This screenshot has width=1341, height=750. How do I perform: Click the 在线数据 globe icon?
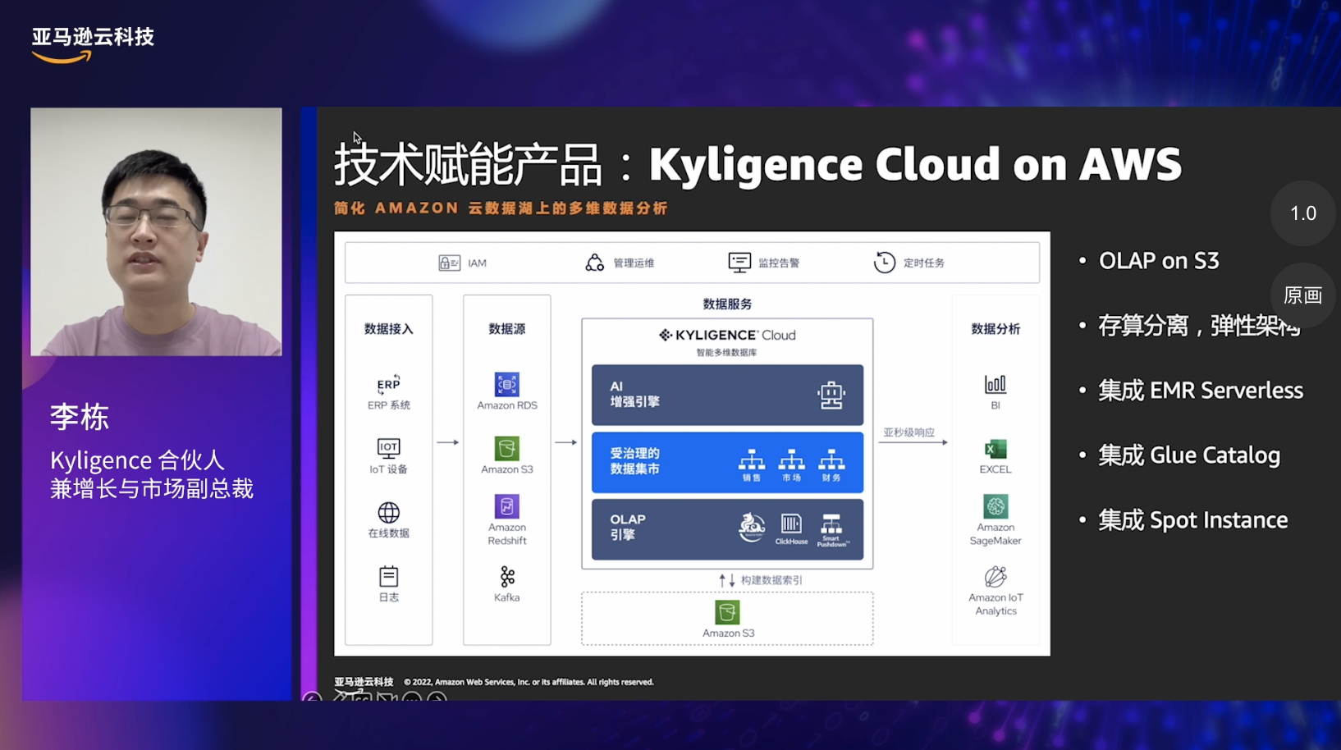[x=389, y=513]
